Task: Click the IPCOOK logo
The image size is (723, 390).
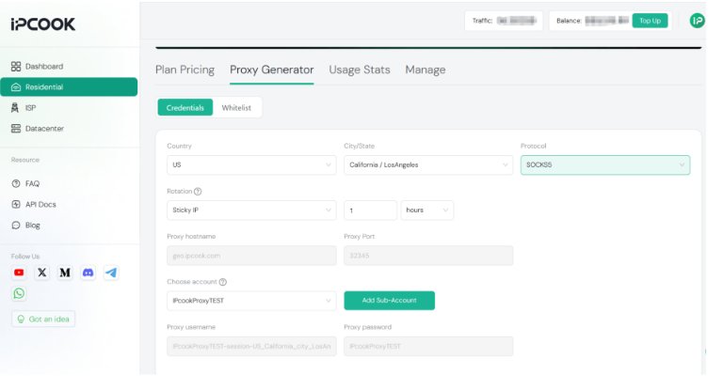Action: pyautogui.click(x=43, y=24)
